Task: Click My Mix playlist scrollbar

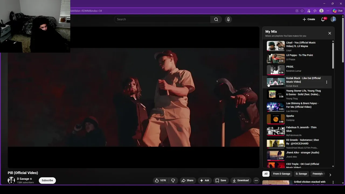Action: 333,55
